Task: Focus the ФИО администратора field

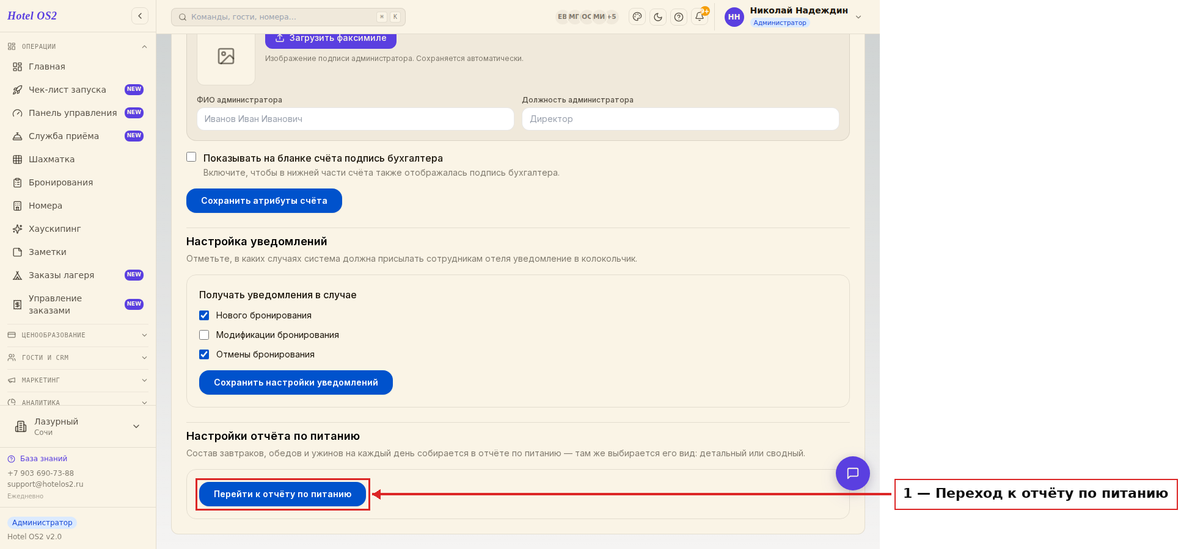Action: [355, 119]
